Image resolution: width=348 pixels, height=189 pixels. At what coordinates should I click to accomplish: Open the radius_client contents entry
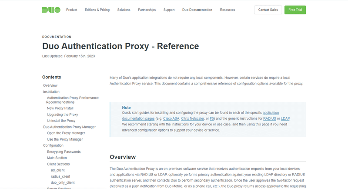pos(60,176)
